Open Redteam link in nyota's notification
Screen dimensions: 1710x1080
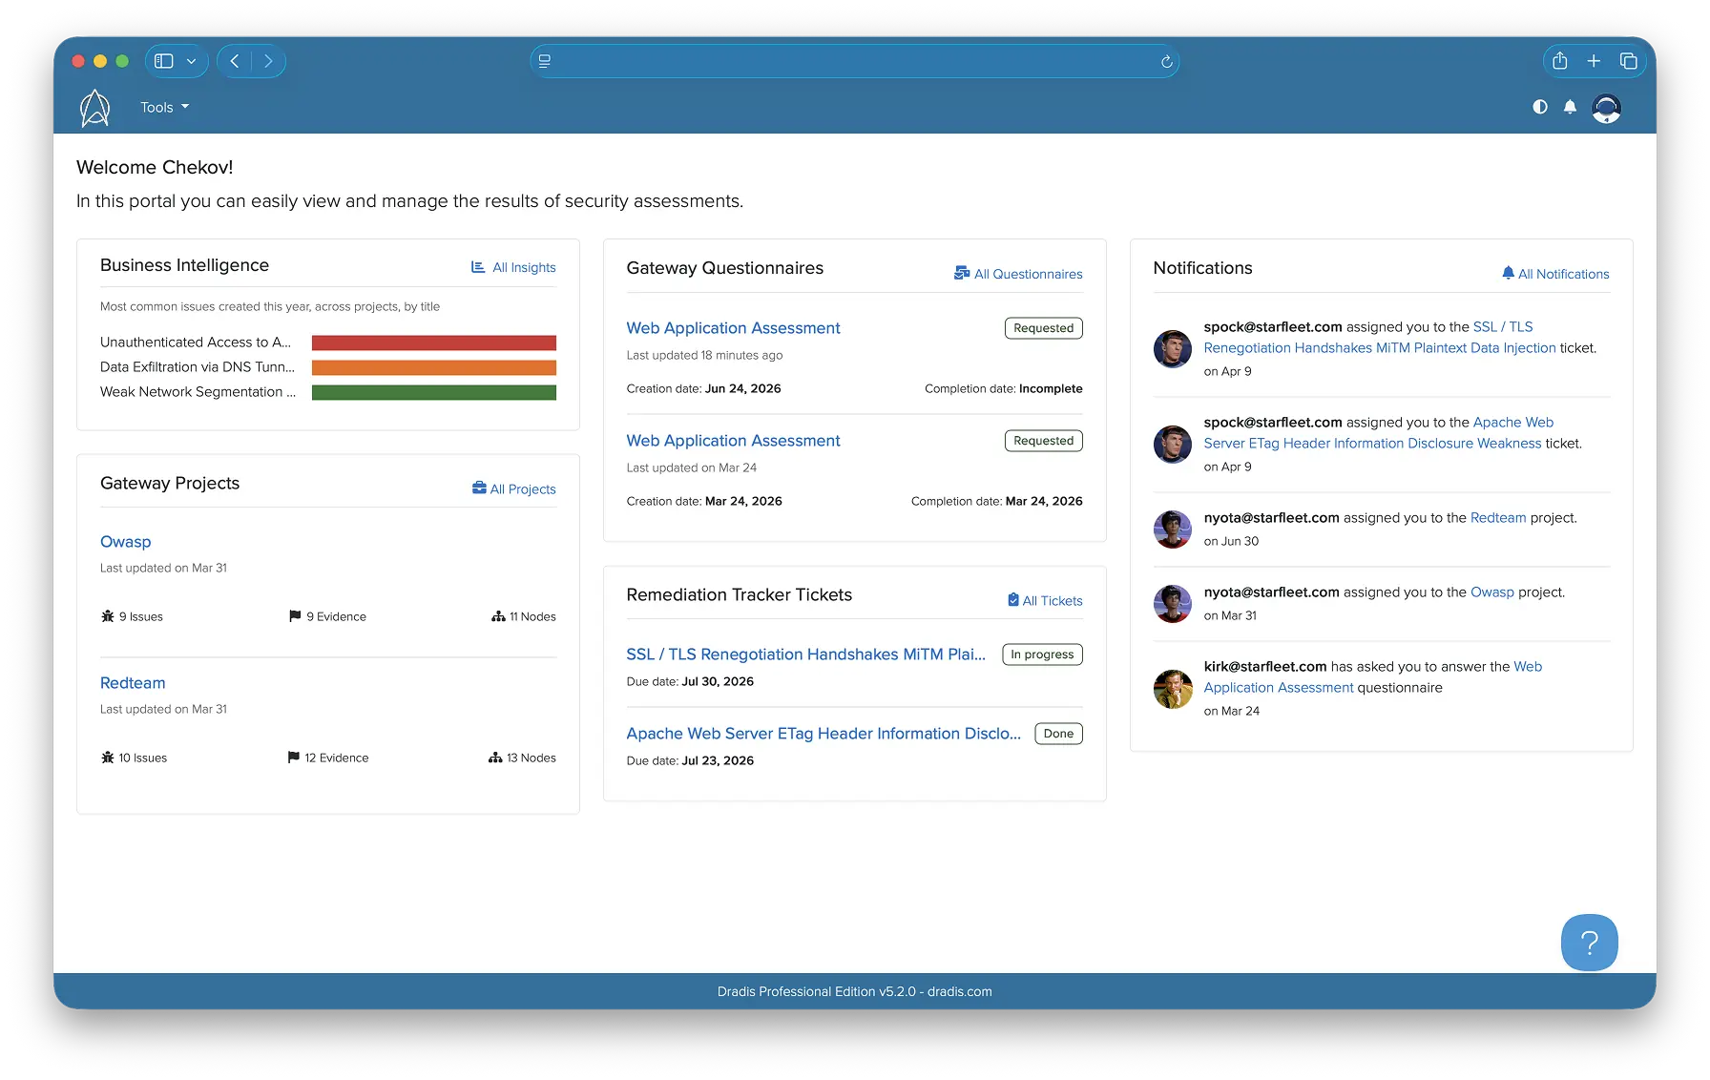click(x=1498, y=518)
